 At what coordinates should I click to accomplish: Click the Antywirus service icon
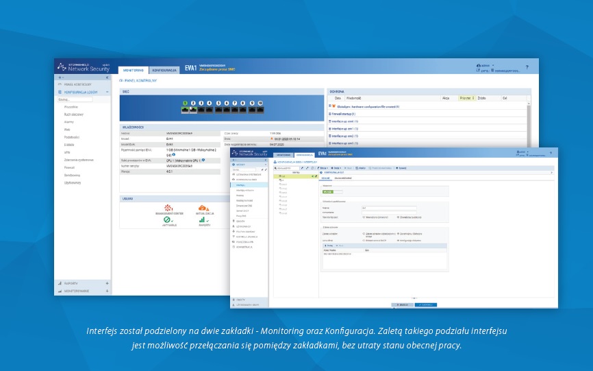pyautogui.click(x=167, y=220)
